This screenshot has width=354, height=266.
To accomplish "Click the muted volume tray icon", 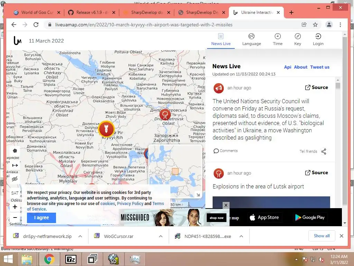I will click(x=322, y=259).
